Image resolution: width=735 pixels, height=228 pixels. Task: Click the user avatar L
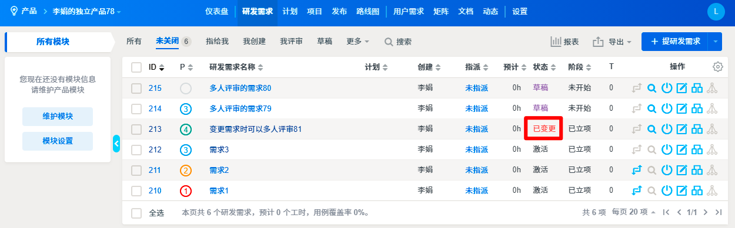(x=715, y=11)
